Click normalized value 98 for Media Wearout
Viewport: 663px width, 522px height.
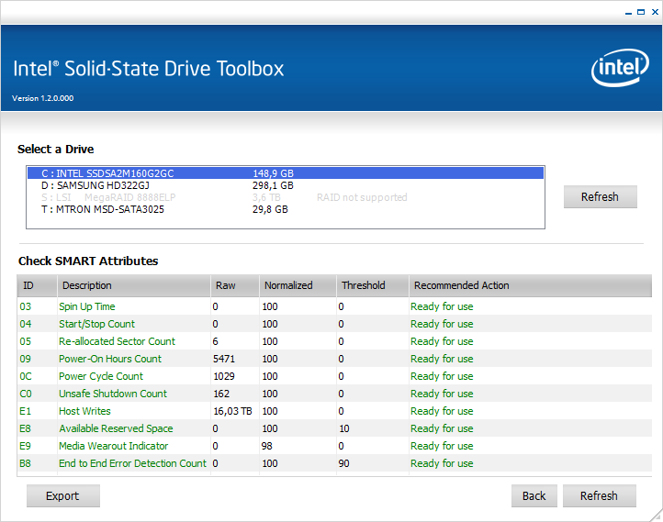pos(267,446)
